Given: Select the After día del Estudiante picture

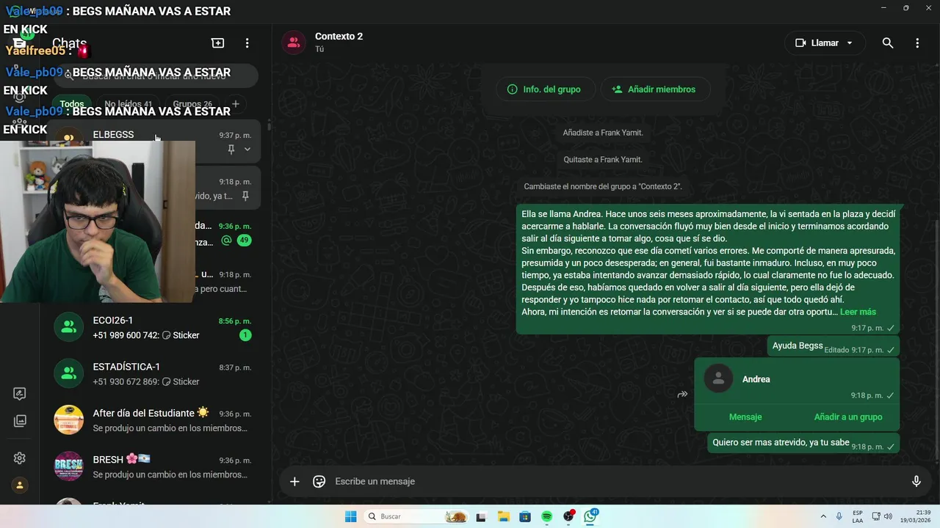Looking at the screenshot, I should click(x=68, y=420).
